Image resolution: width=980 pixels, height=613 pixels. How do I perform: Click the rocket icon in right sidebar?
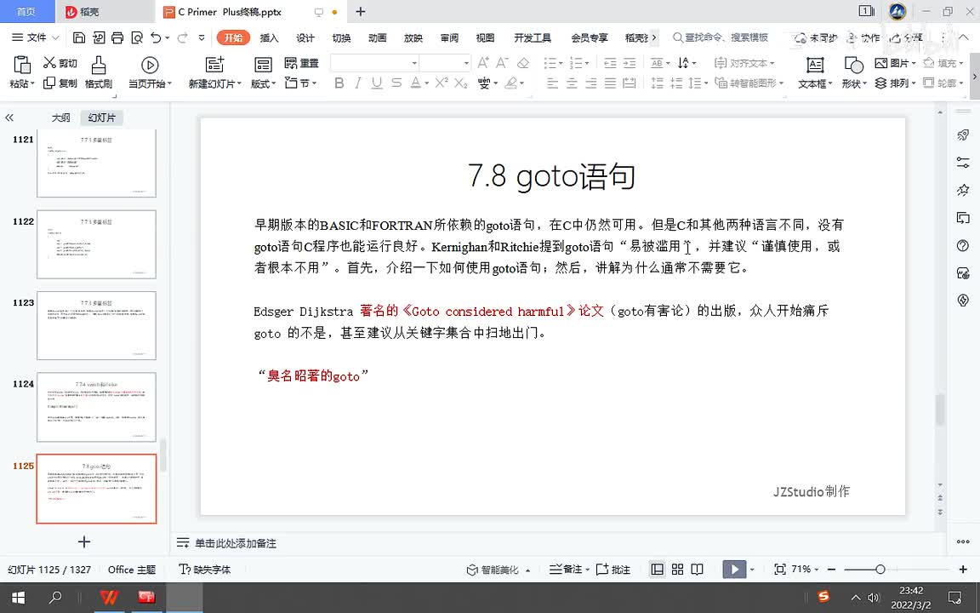point(963,135)
